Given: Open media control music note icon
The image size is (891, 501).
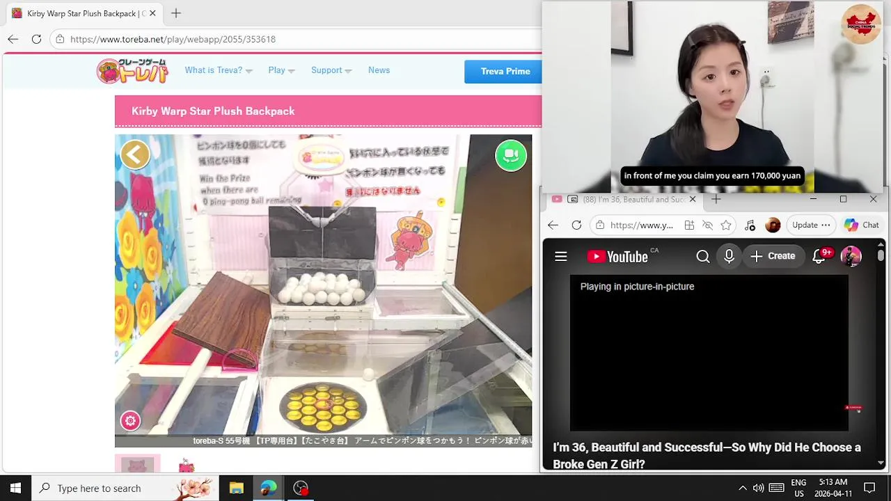Looking at the screenshot, I should (750, 225).
